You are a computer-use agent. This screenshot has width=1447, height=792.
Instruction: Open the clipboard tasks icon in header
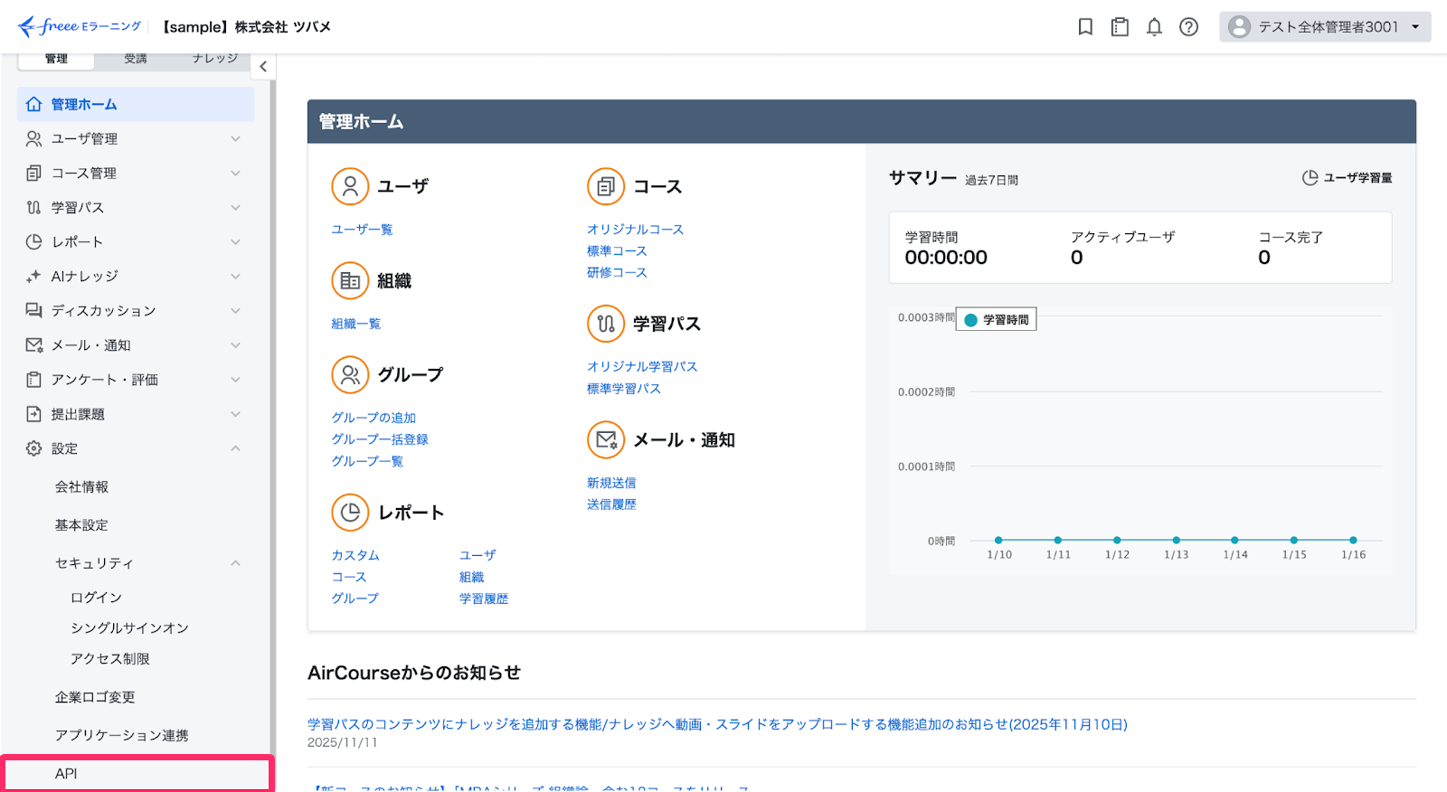coord(1120,27)
